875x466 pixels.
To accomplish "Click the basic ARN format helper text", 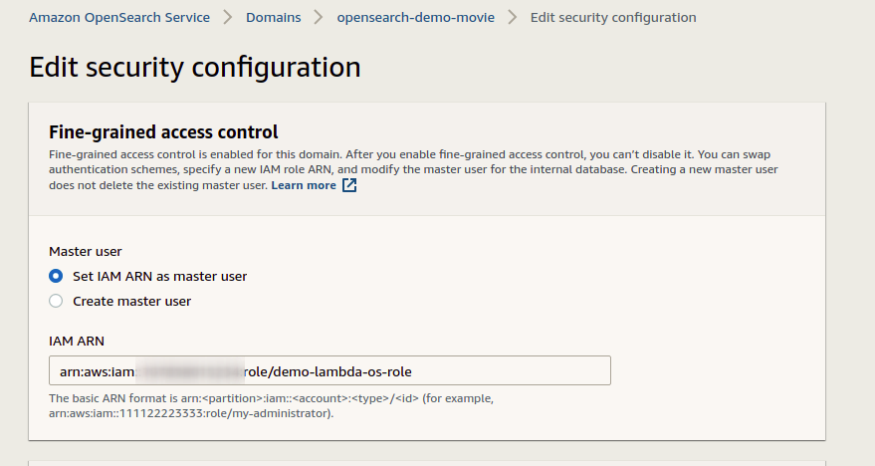I will click(x=269, y=405).
